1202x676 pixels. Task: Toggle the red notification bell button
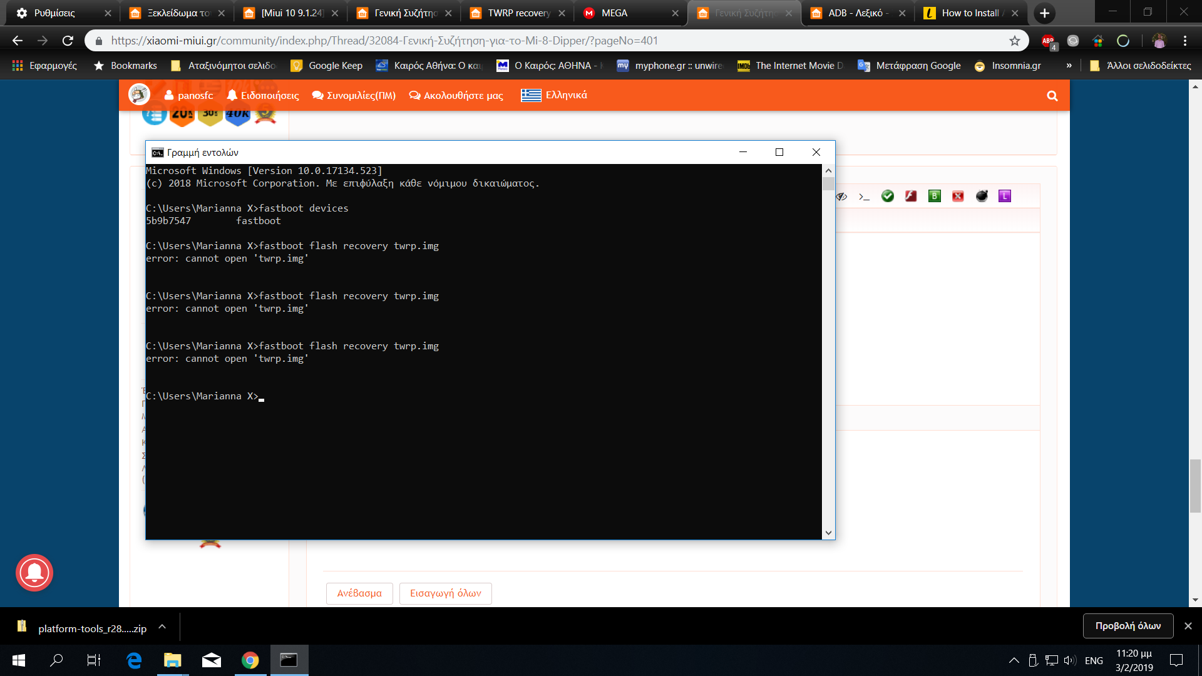click(x=34, y=573)
